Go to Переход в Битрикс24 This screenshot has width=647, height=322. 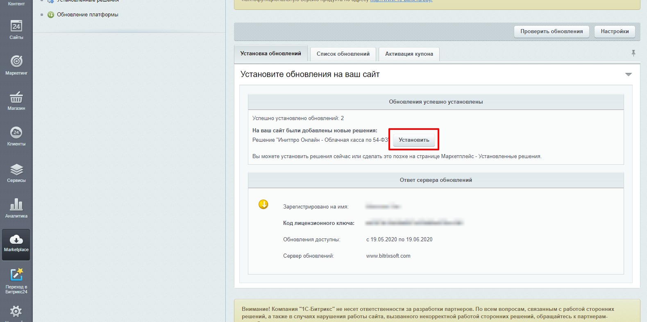pos(16,281)
